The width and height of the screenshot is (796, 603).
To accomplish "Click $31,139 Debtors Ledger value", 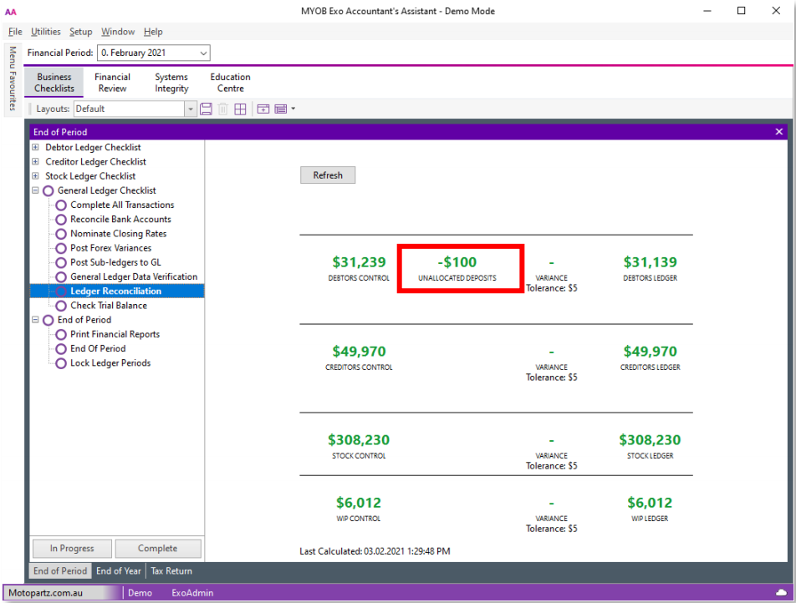I will (651, 262).
